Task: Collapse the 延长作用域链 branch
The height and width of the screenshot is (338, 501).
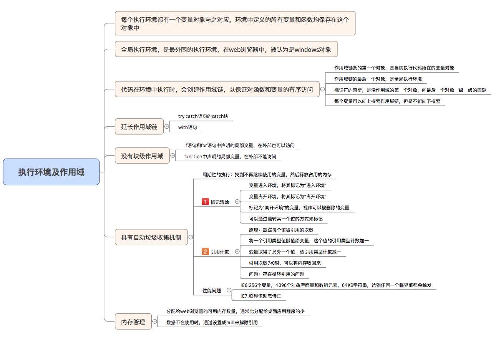Action: 166,126
